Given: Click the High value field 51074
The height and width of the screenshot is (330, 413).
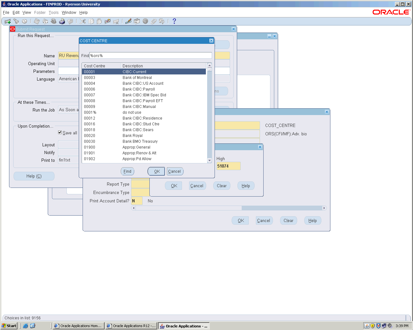Looking at the screenshot, I should (x=228, y=166).
